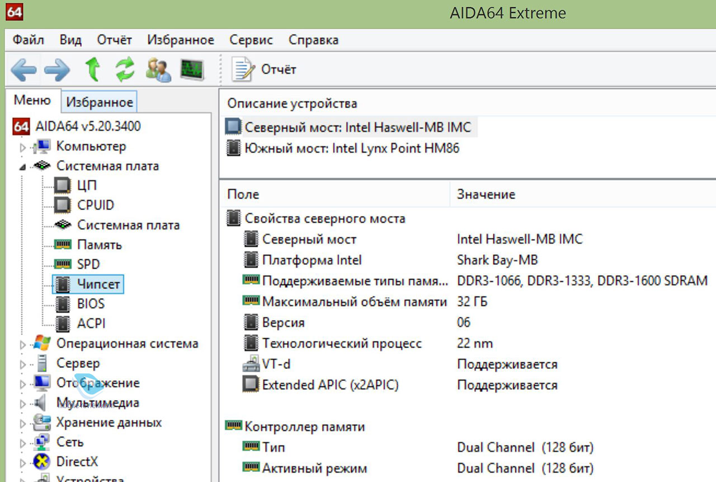Select the Платформа Intel row

[x=312, y=260]
